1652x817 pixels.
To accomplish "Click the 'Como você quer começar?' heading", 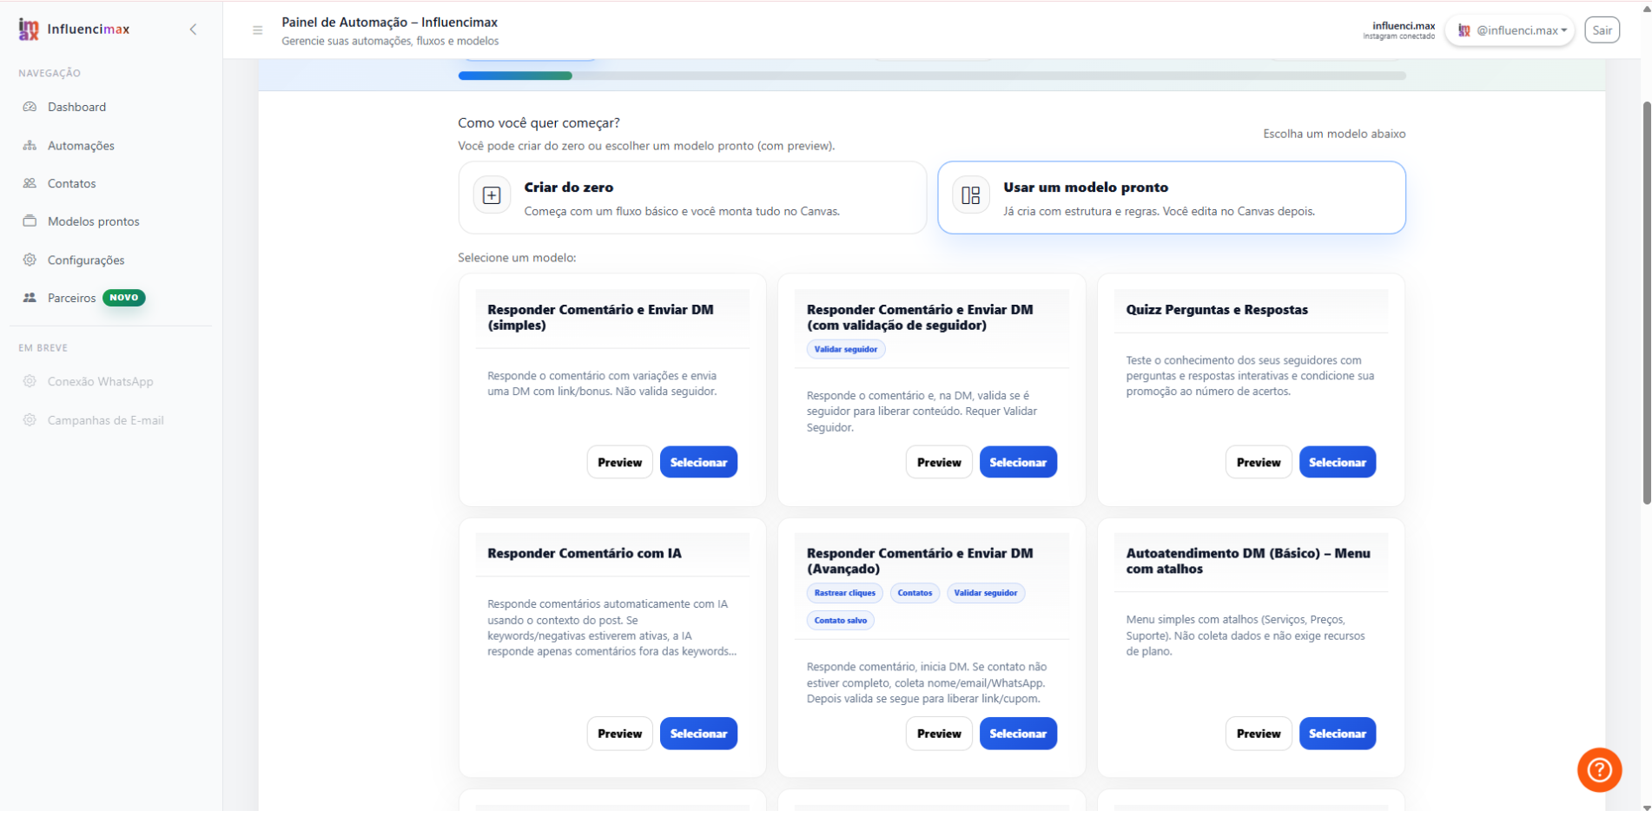I will tap(539, 122).
